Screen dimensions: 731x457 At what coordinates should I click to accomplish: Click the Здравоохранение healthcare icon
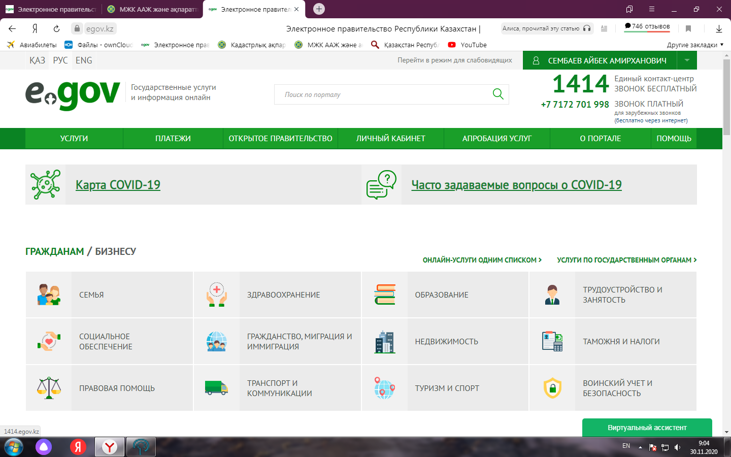(x=217, y=295)
